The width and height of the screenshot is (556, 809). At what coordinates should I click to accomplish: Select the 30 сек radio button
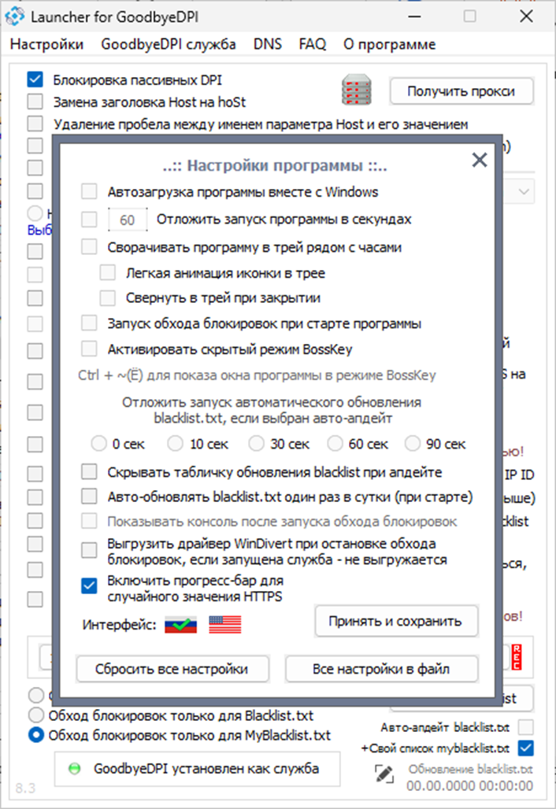[x=256, y=443]
